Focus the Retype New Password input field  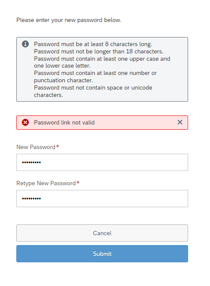coord(102,199)
